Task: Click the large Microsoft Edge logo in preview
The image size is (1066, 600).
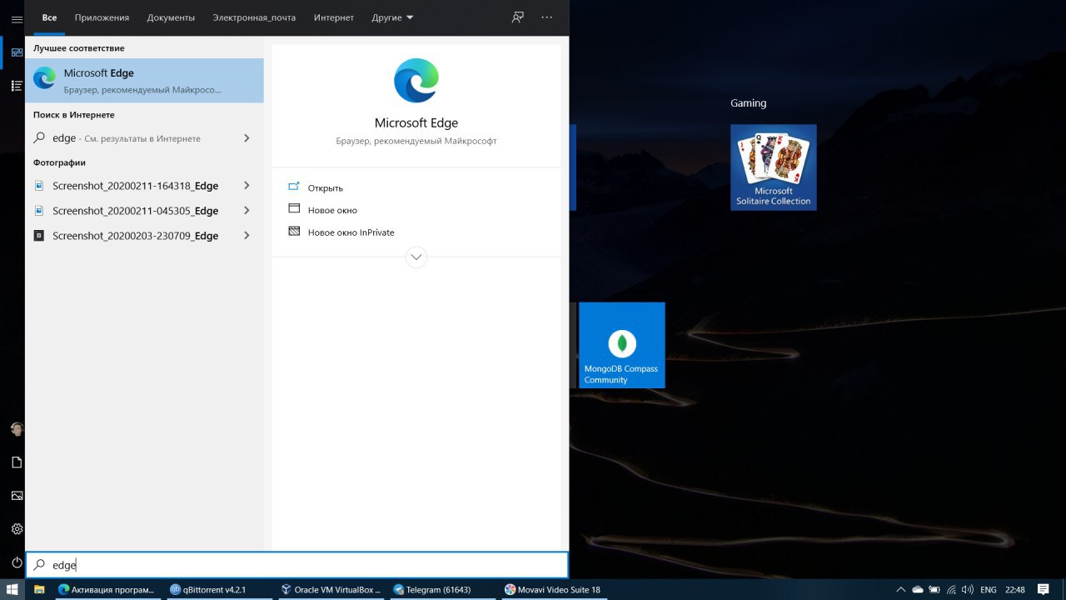Action: click(416, 81)
